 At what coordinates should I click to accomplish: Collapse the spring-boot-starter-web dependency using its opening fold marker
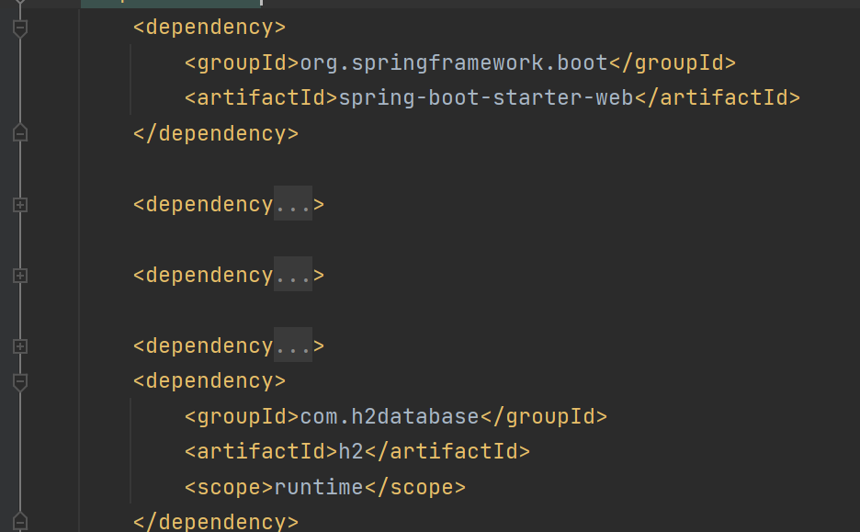point(20,28)
